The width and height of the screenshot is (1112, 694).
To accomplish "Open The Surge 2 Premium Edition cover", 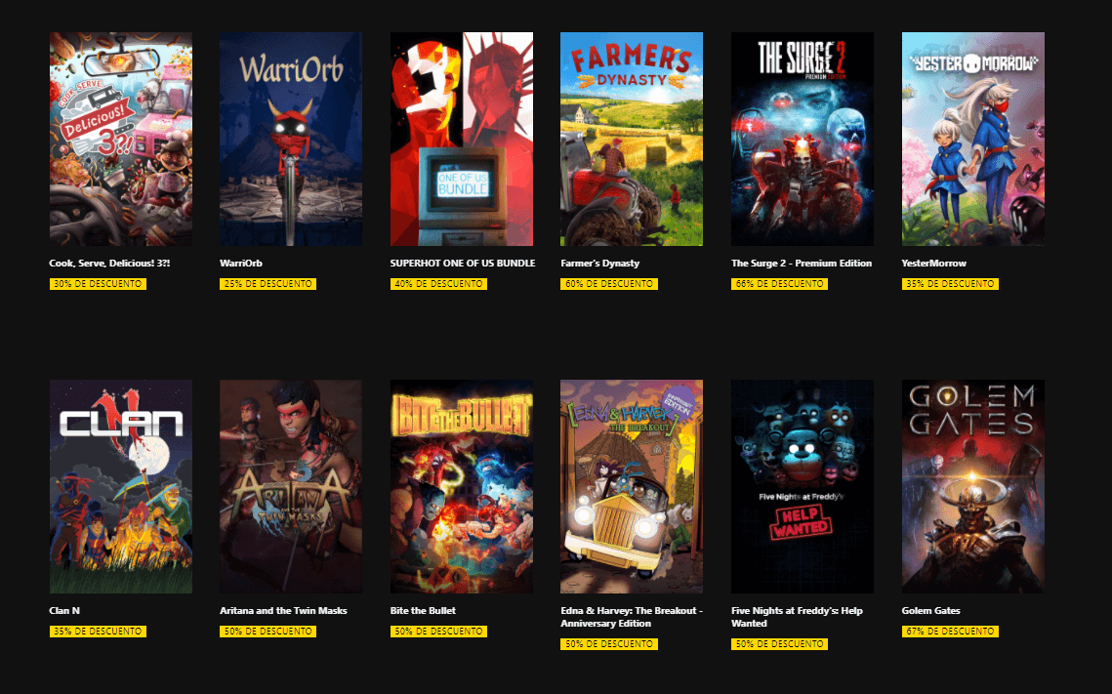I will pyautogui.click(x=803, y=139).
